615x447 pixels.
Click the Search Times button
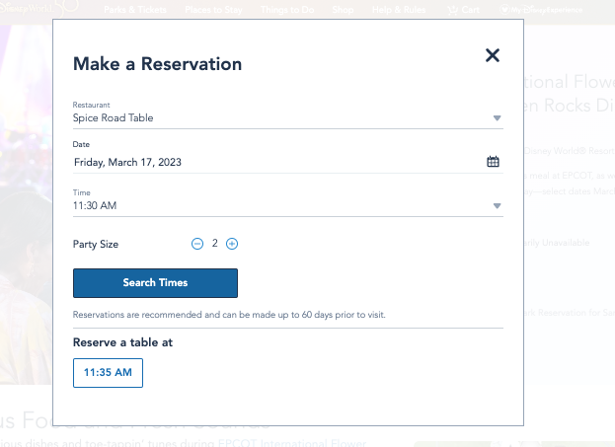155,283
